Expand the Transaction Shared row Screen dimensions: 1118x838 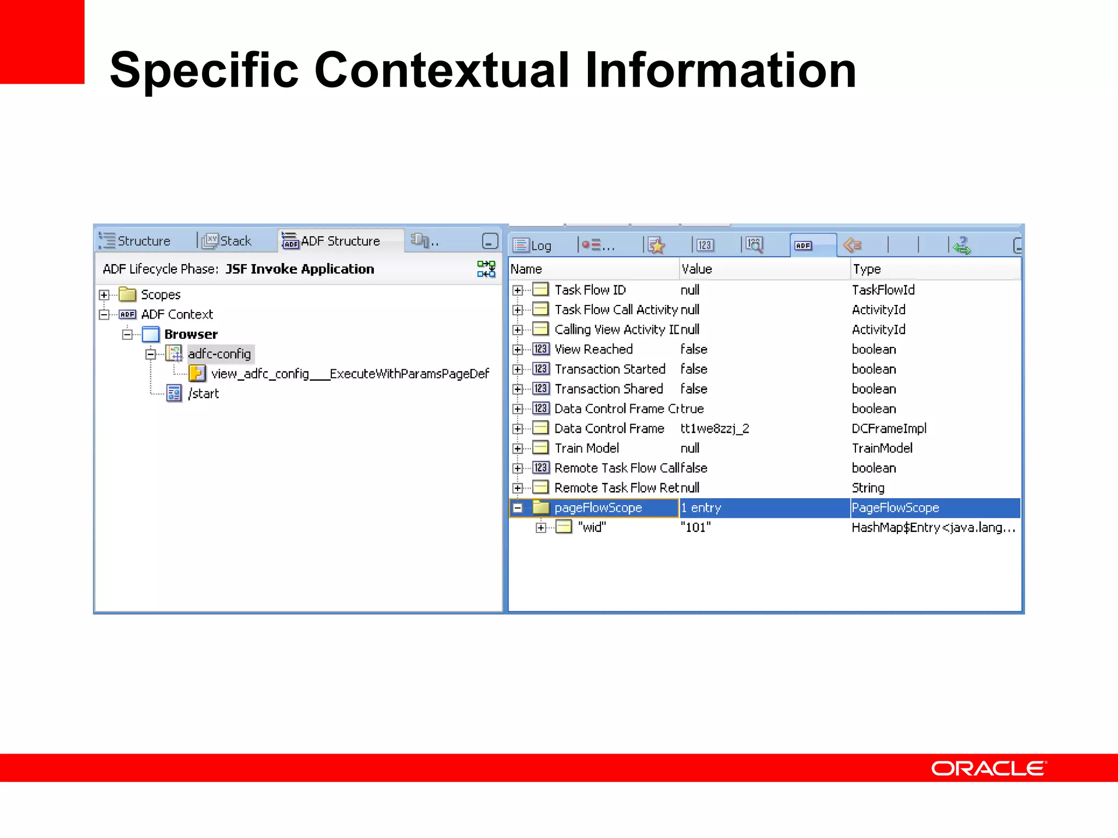click(x=518, y=389)
